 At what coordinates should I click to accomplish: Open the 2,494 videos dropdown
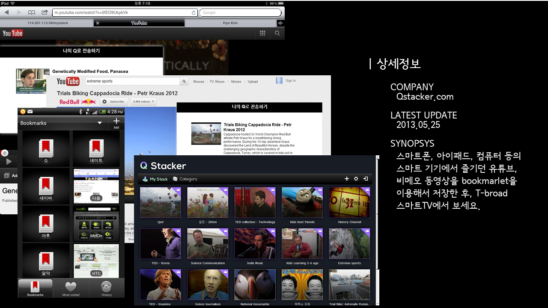(x=143, y=101)
